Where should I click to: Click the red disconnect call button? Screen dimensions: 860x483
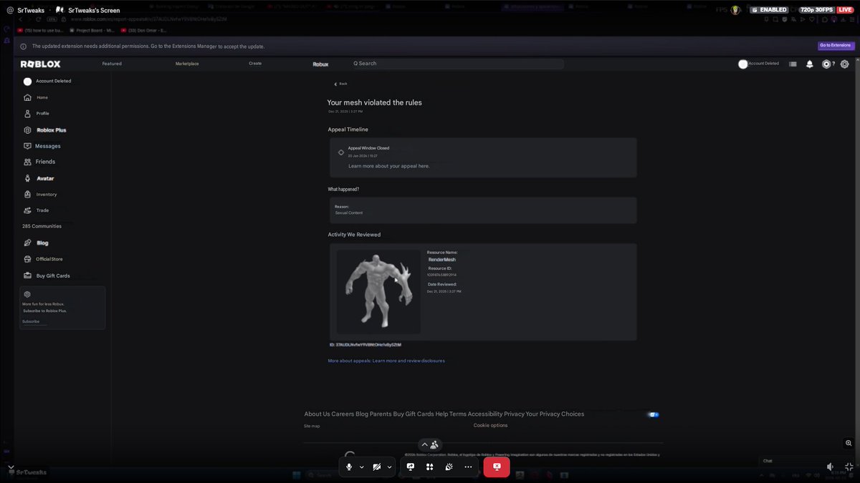tap(497, 467)
